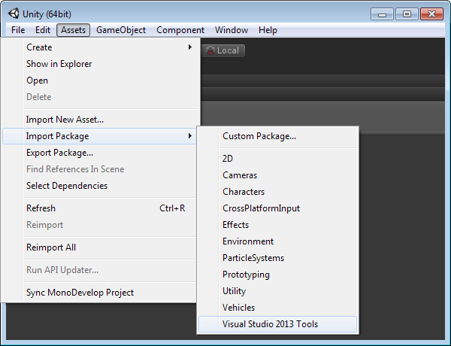Maximize the Unity window
The width and height of the screenshot is (451, 346).
407,14
